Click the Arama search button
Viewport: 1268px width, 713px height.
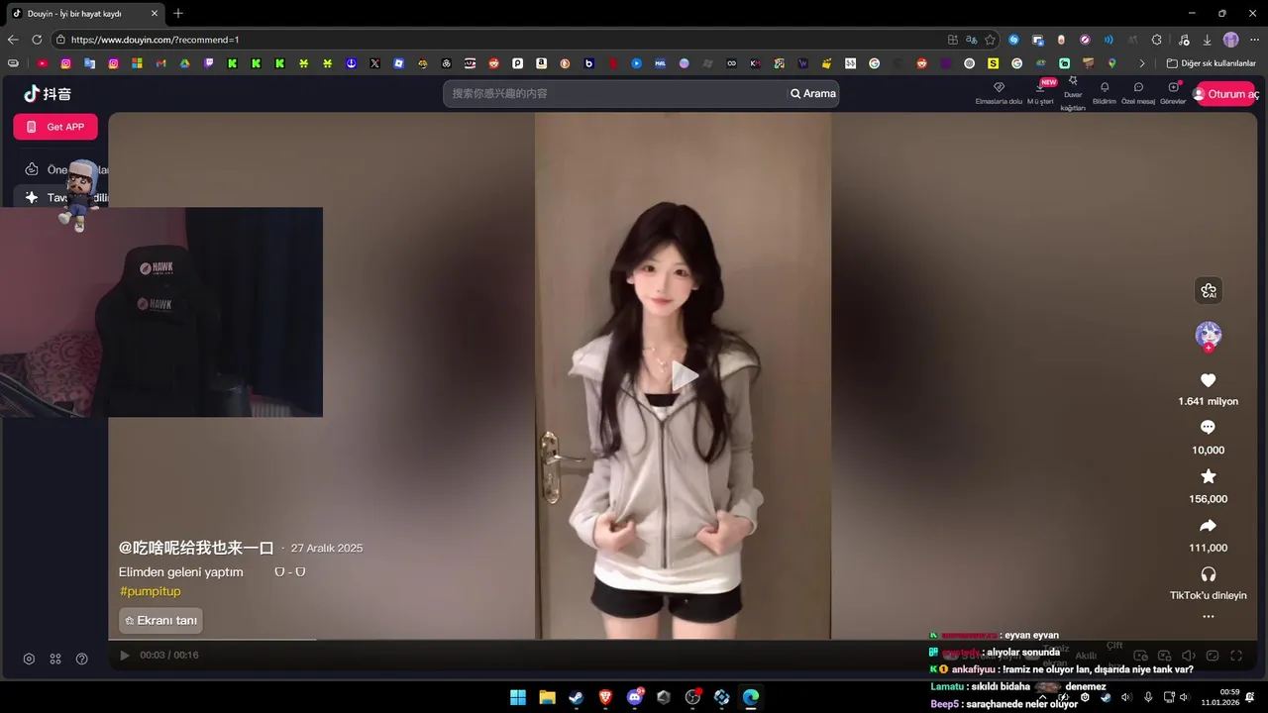(x=813, y=93)
